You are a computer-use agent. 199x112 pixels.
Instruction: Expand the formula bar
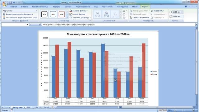pos(197,24)
